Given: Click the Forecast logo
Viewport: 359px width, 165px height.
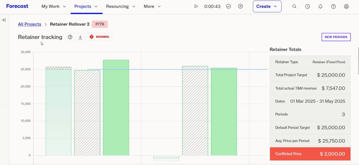Looking at the screenshot, I should pos(17,6).
